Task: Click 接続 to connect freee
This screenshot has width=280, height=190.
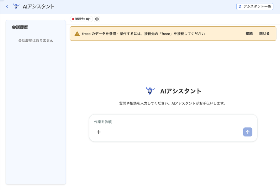Action: 249,33
